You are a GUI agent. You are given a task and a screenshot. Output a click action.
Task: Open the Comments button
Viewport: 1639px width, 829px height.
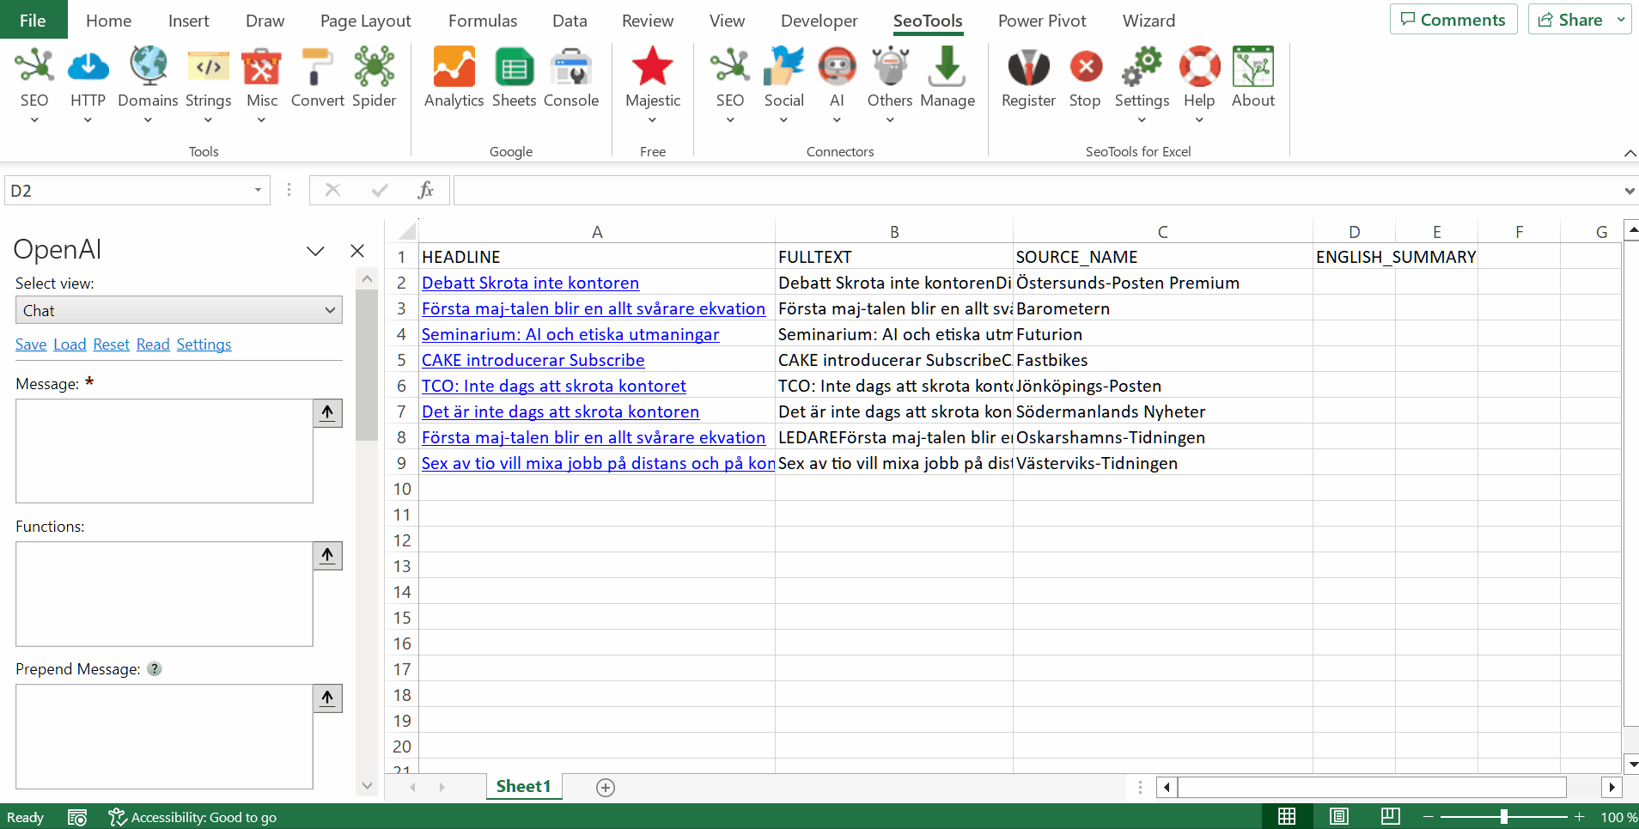tap(1453, 19)
